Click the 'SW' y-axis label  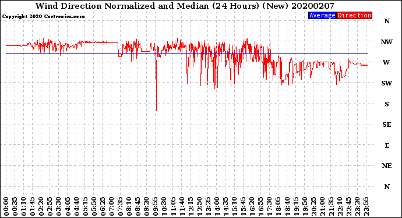pyautogui.click(x=387, y=83)
